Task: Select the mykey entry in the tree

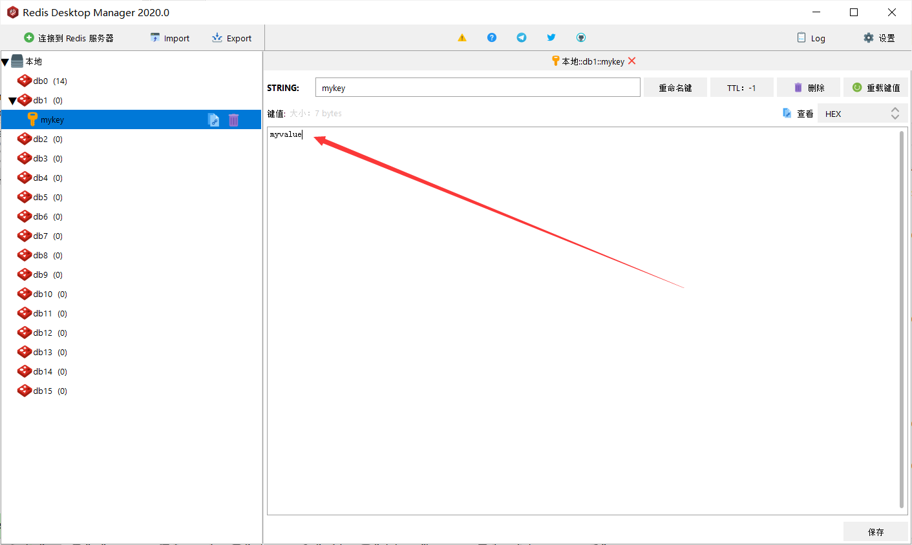Action: click(131, 119)
